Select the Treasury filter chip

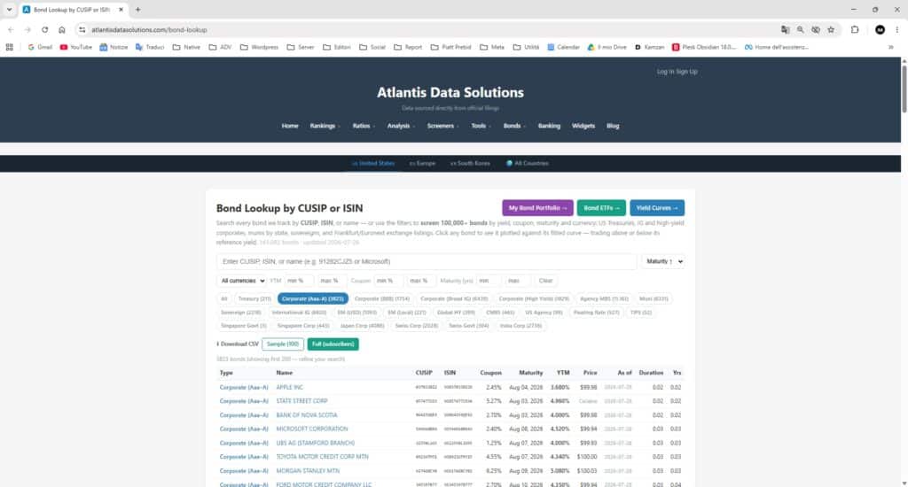pyautogui.click(x=254, y=298)
